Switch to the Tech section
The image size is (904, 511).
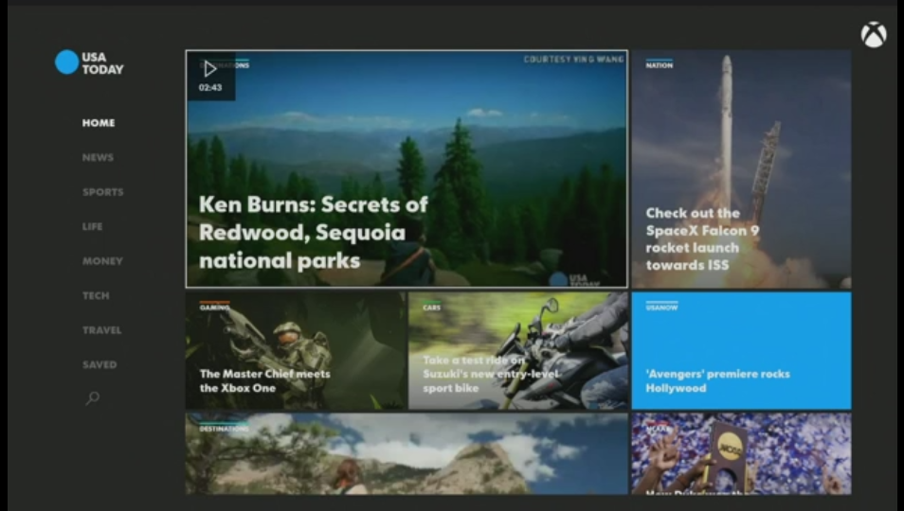pyautogui.click(x=96, y=296)
